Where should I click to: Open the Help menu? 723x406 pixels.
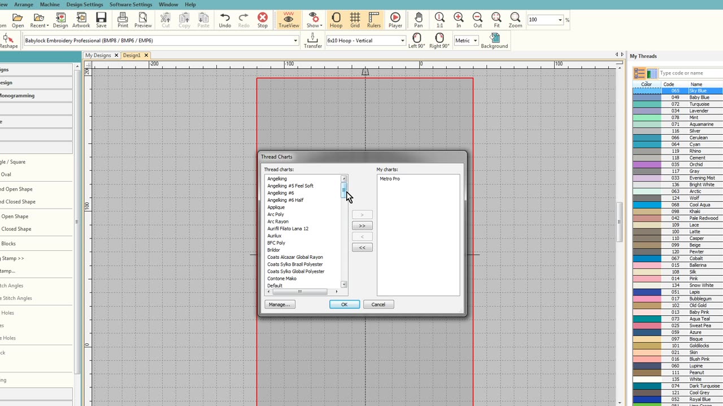point(190,5)
